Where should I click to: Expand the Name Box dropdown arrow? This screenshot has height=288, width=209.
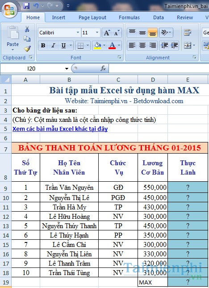pos(67,69)
